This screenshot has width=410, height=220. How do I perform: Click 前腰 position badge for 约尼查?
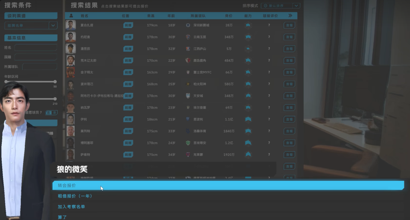(x=128, y=37)
